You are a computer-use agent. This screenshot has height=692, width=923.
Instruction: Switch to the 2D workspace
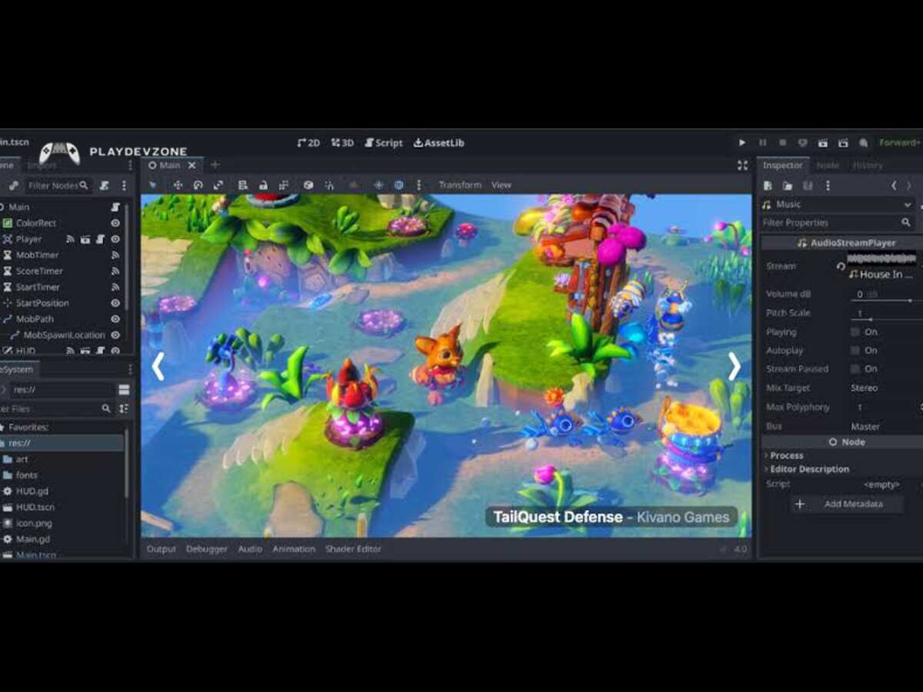pos(308,143)
